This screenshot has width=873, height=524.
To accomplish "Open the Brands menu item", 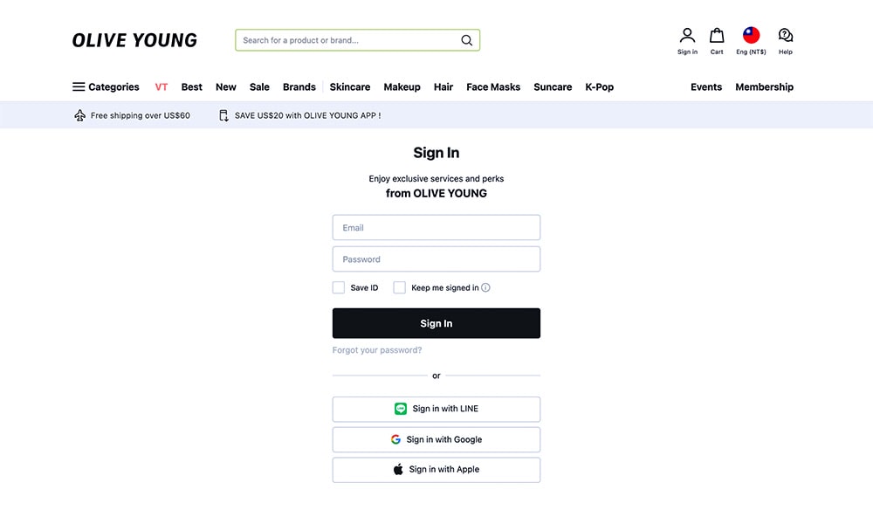I will (x=299, y=86).
